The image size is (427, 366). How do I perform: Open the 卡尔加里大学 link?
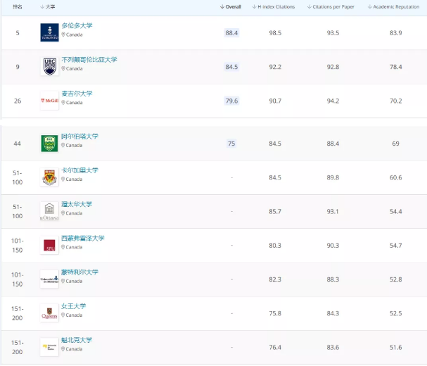coord(79,170)
